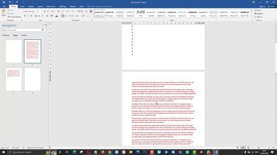
Task: Apply the red font color
Action: pos(57,16)
